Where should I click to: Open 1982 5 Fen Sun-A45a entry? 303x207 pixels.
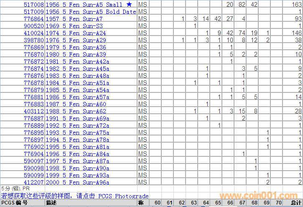click(77, 69)
